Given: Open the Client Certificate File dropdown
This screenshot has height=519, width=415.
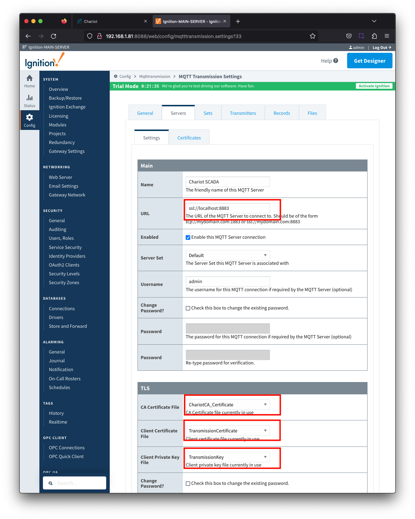Looking at the screenshot, I should 228,431.
